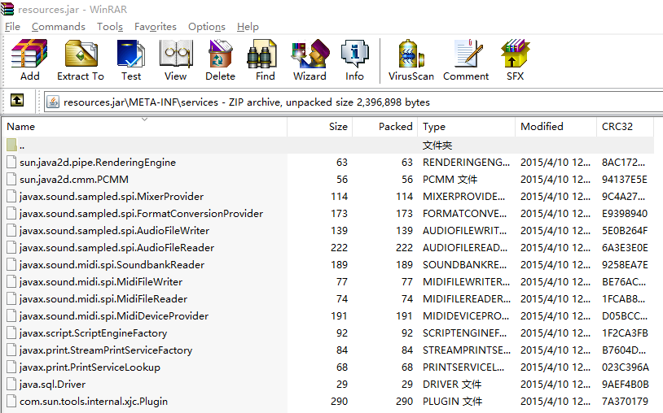
Task: Open the Options menu
Action: 206,27
